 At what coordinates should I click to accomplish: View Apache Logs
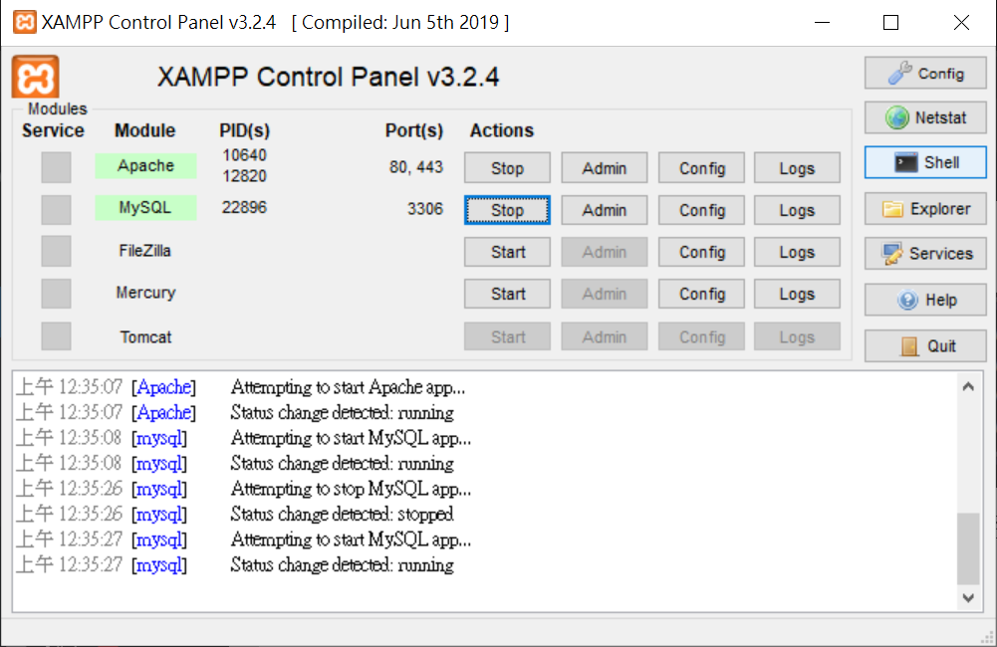pyautogui.click(x=798, y=168)
